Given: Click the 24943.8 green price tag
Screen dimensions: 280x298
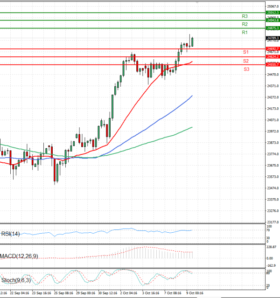Looking at the screenshot, I should coord(273,21).
